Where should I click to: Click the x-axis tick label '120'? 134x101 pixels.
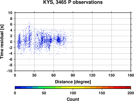pyautogui.click(x=92, y=75)
